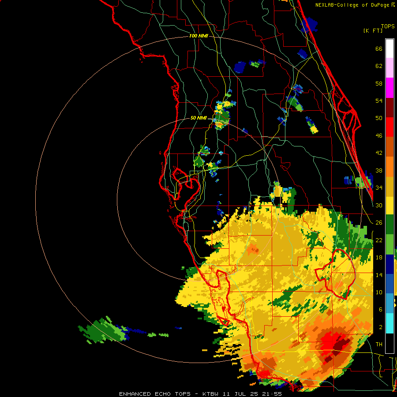Image resolution: width=397 pixels, height=397 pixels.
Task: Click legend value 62
Action: [x=379, y=66]
